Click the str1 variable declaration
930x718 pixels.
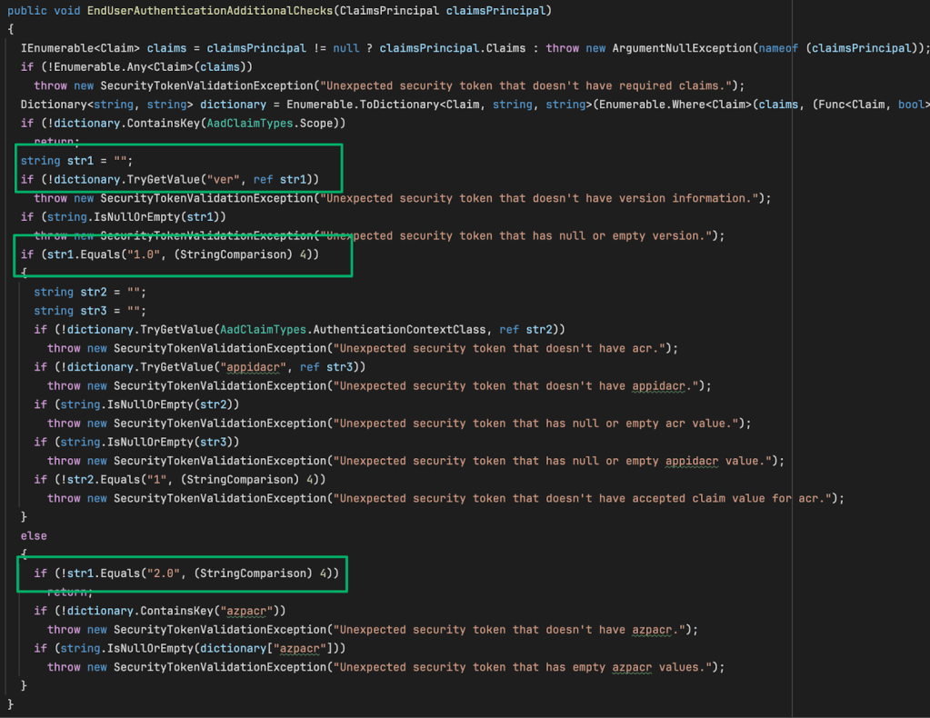[80, 161]
